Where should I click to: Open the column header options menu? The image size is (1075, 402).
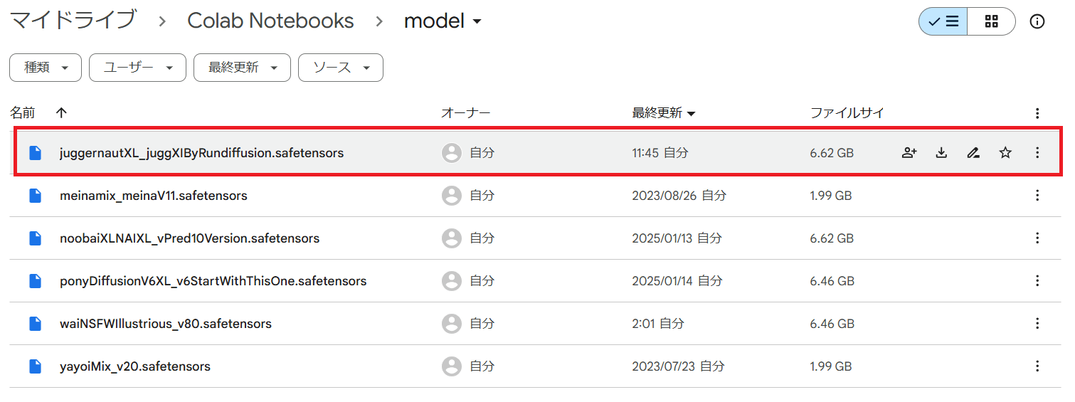point(1037,113)
